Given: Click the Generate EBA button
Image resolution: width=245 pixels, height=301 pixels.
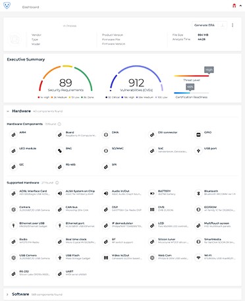Looking at the screenshot, I should 204,25.
